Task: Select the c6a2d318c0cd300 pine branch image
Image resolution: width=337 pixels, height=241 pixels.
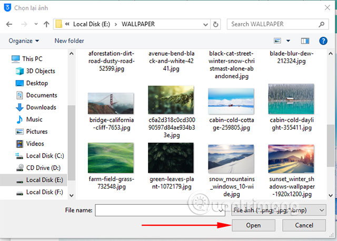Action: tap(171, 100)
